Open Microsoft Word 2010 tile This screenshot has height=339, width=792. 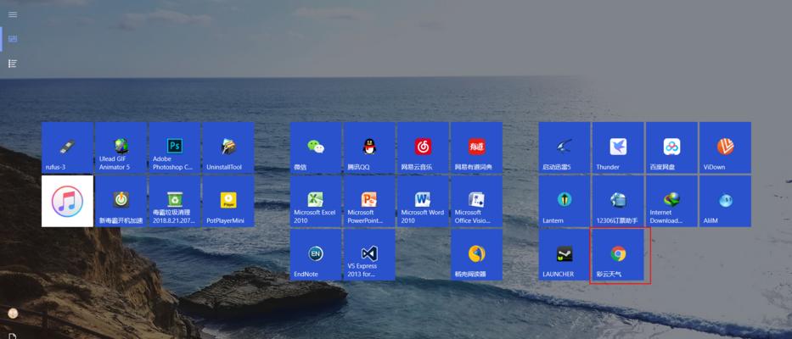coord(423,202)
